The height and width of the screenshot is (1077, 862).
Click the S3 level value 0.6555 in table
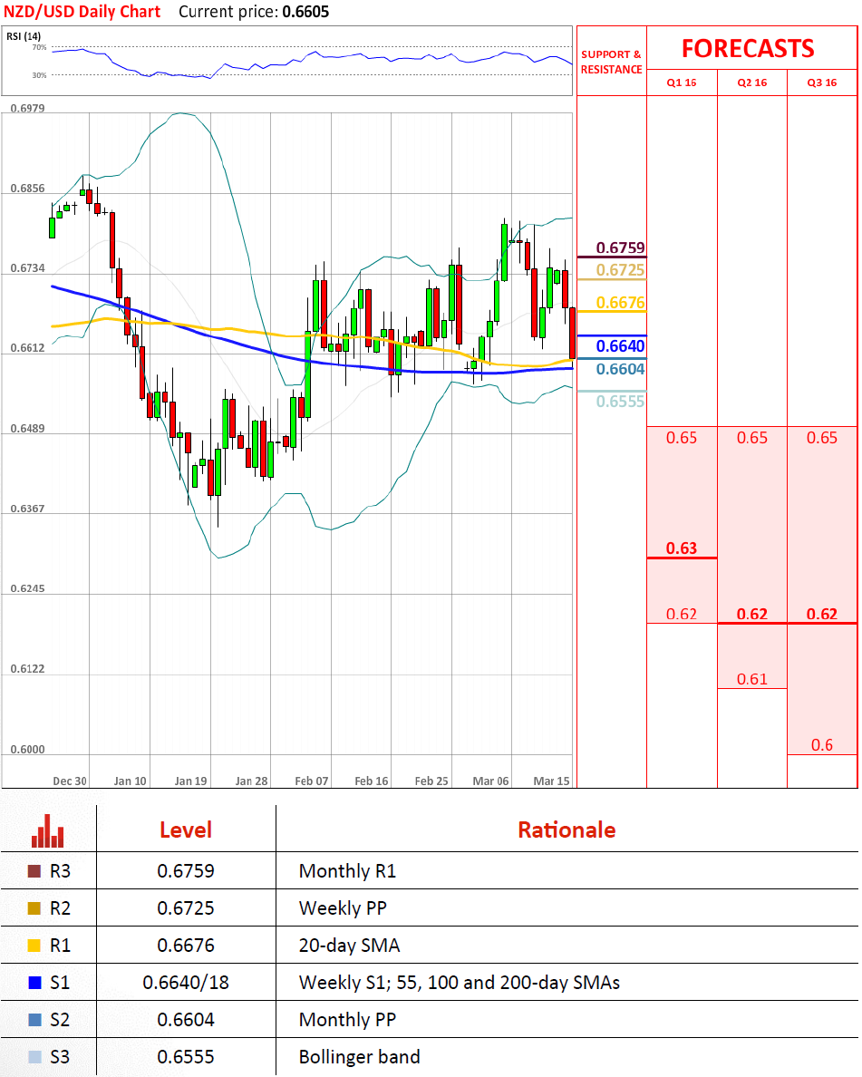coord(186,1056)
